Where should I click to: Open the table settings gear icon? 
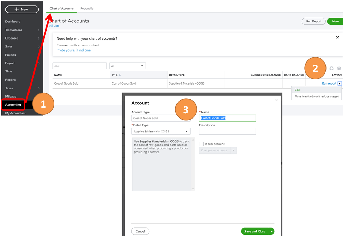339,68
